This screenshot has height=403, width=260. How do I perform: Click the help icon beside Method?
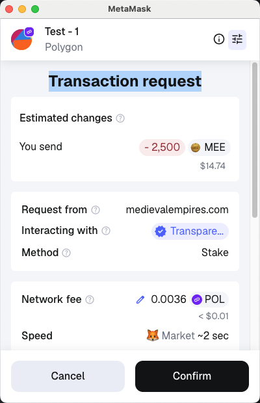66,253
